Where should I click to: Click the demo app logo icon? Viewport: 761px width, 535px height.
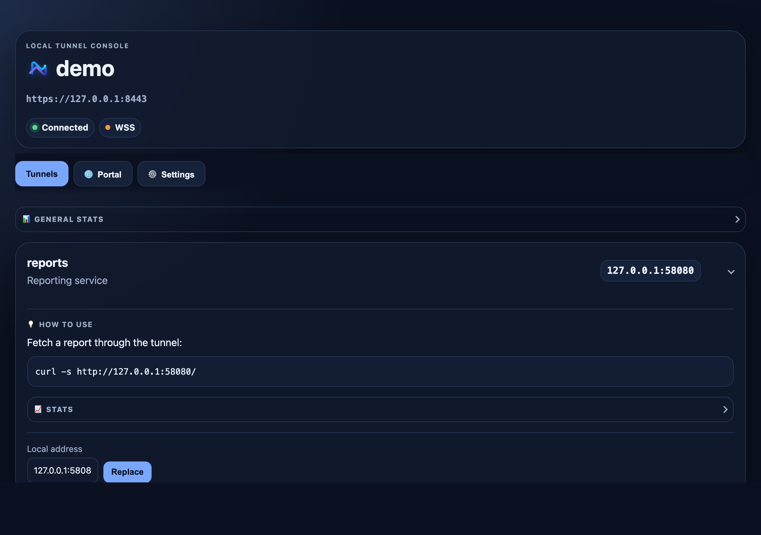[x=38, y=68]
